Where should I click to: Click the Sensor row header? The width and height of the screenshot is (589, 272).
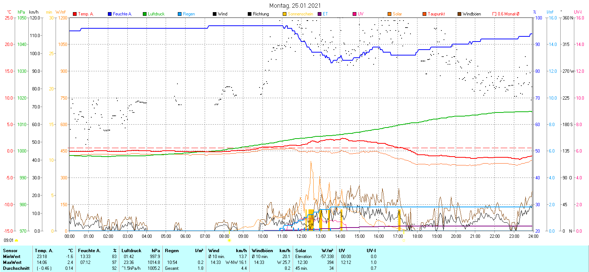(x=10, y=251)
